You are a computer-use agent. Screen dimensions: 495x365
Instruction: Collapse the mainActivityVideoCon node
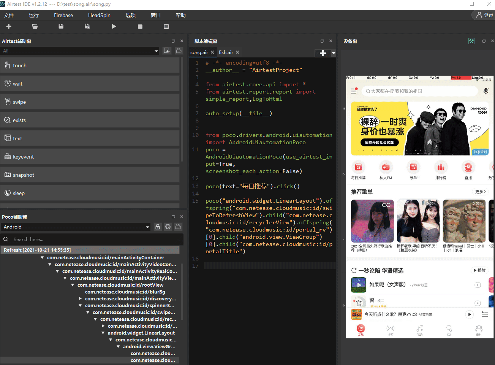pyautogui.click(x=50, y=265)
